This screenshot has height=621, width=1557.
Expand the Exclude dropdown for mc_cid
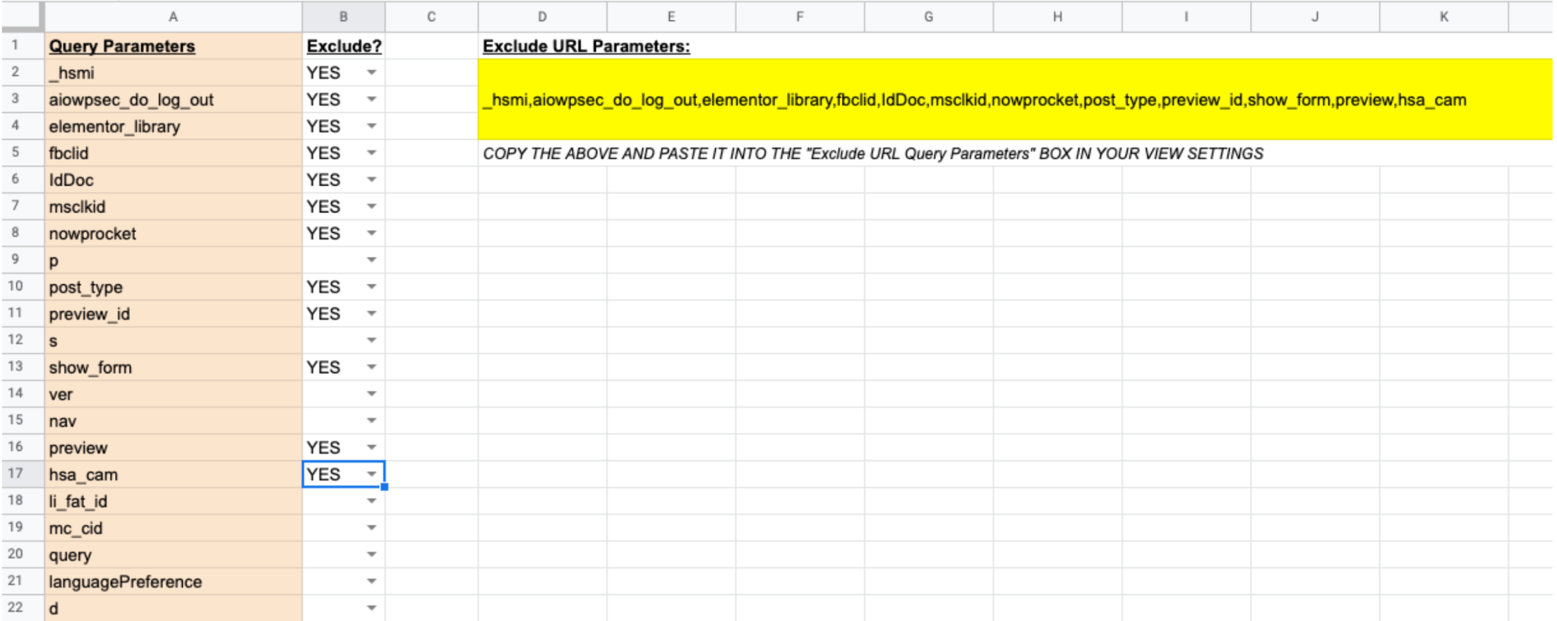371,528
